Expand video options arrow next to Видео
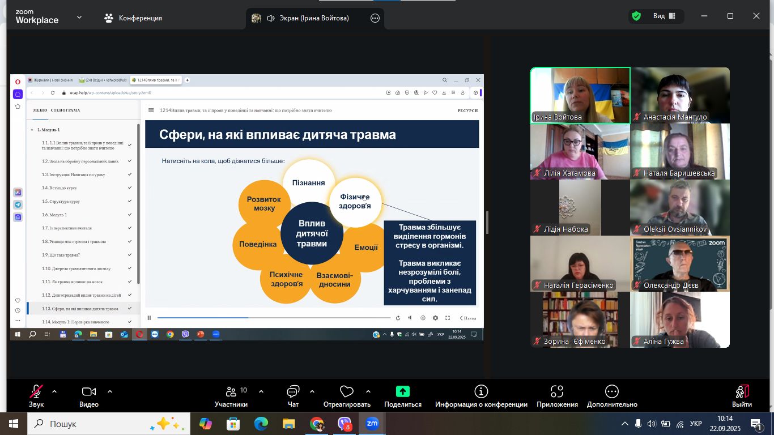 coord(110,391)
